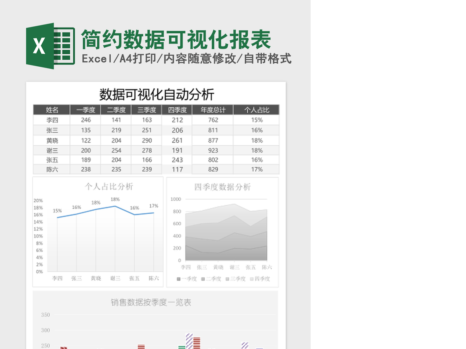Viewport: 466px width, 349px height.
Task: Click the chart title 个人占比分析
Action: [109, 187]
